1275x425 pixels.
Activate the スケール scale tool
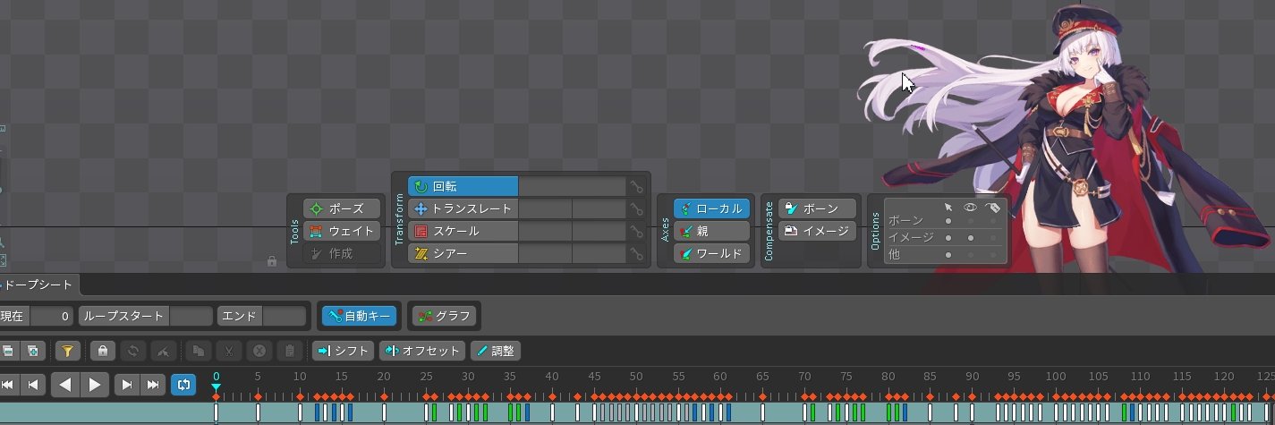[463, 231]
